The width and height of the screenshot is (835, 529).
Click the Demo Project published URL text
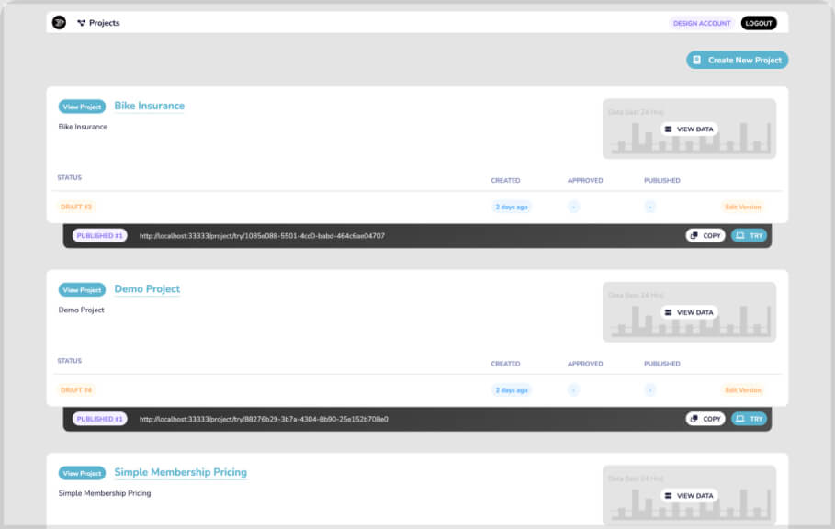tap(264, 419)
